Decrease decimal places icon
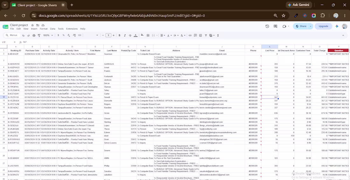Image resolution: width=350 pixels, height=180 pixels. tap(69, 35)
